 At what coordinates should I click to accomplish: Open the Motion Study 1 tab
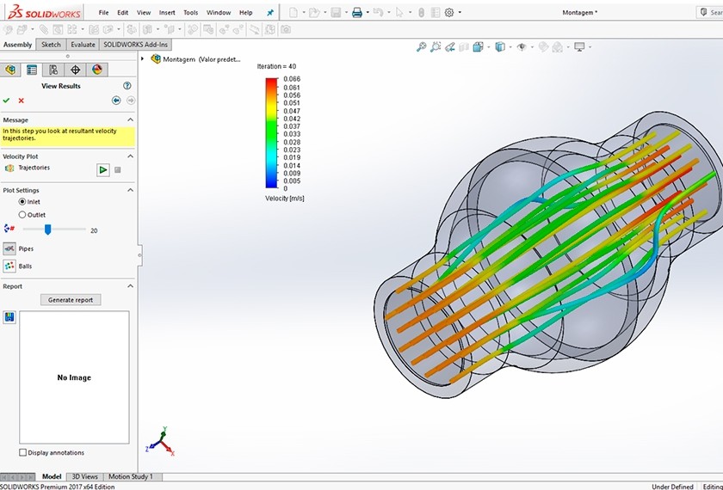tap(130, 476)
